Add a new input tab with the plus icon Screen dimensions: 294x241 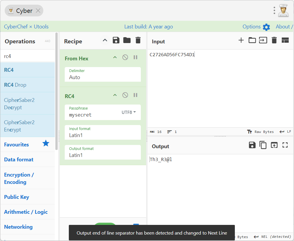241,40
